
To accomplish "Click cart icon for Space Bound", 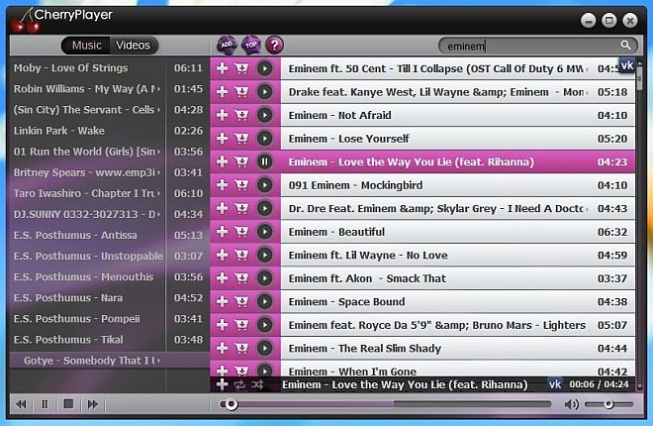I will [241, 302].
